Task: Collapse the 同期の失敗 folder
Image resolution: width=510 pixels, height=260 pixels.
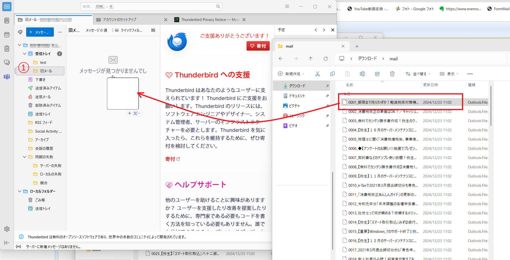Action: [25, 157]
